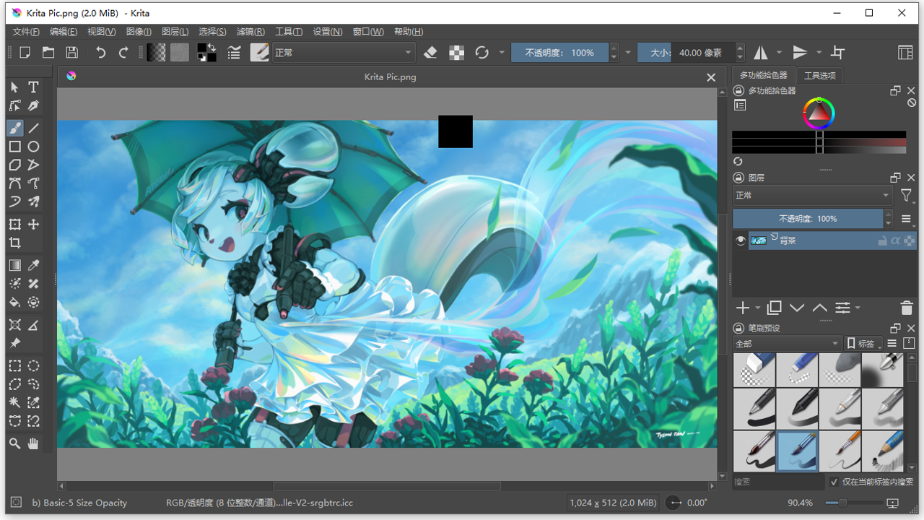The image size is (924, 520).
Task: Expand the horizontal mirror options arrow
Action: (x=779, y=53)
